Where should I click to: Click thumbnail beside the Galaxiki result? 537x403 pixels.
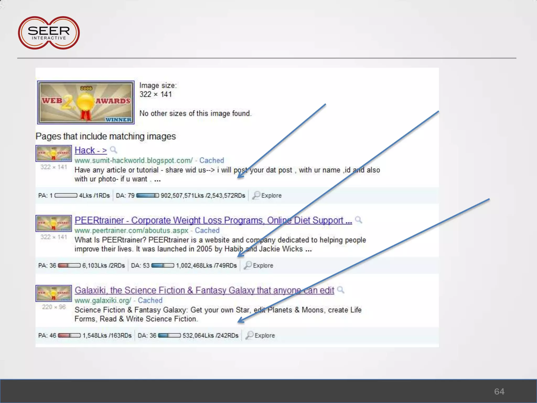pos(54,293)
